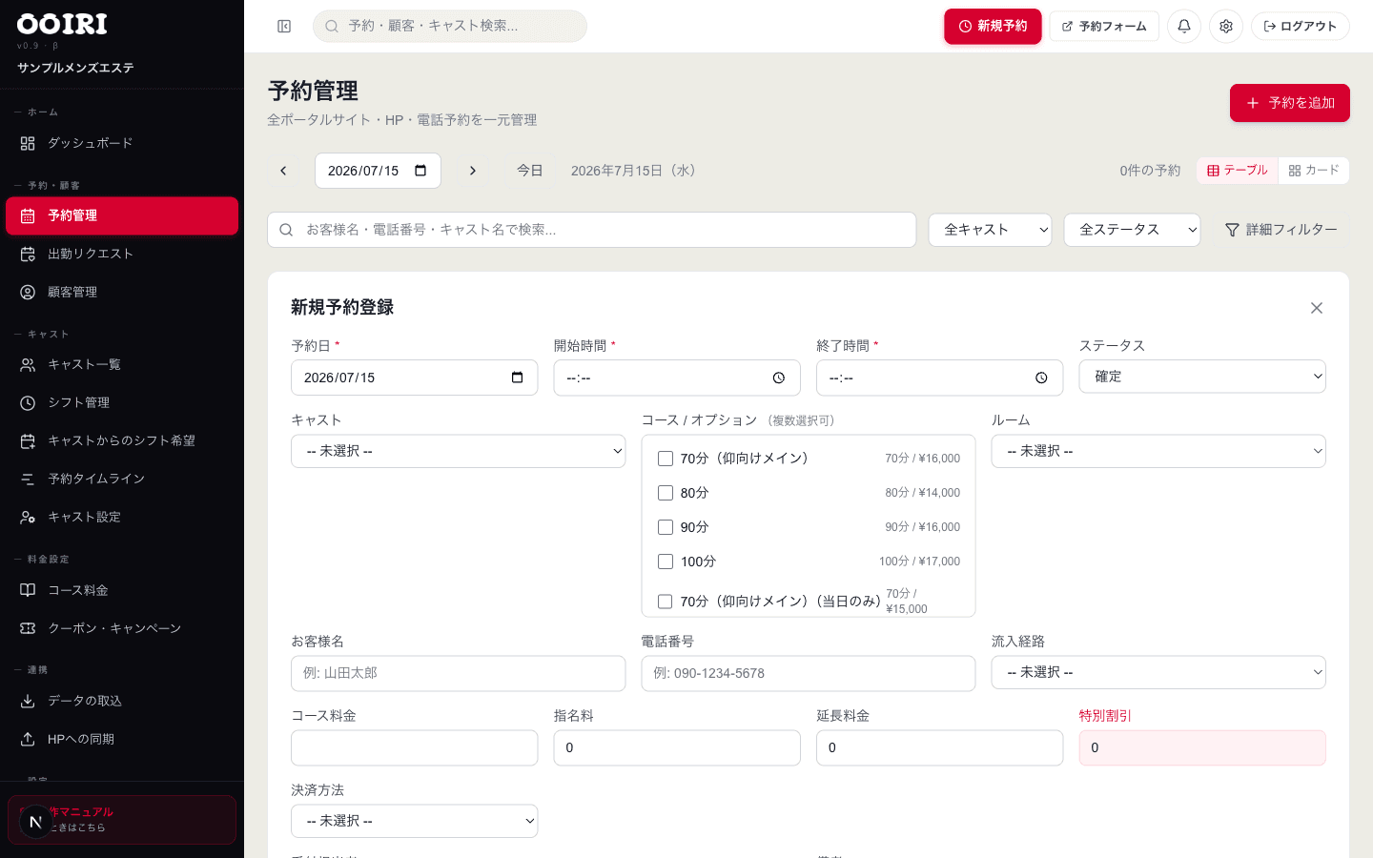Open コース料金 in sidebar
Image resolution: width=1373 pixels, height=858 pixels.
pos(122,590)
